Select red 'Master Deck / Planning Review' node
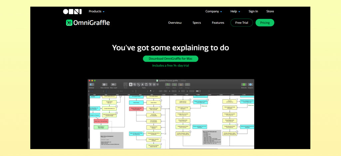341x156 pixels. (101, 121)
